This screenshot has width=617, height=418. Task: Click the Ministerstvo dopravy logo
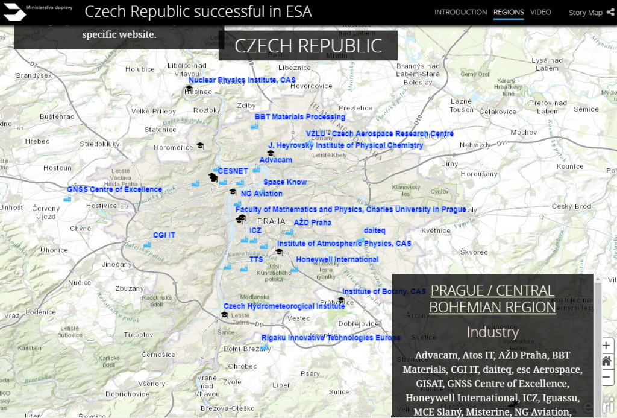point(37,12)
